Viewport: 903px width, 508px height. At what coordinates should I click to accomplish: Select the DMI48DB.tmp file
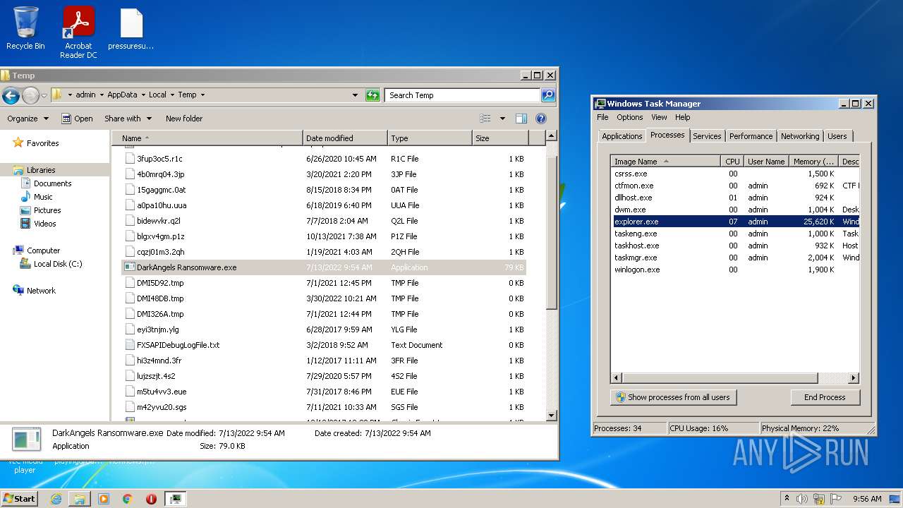(325, 298)
